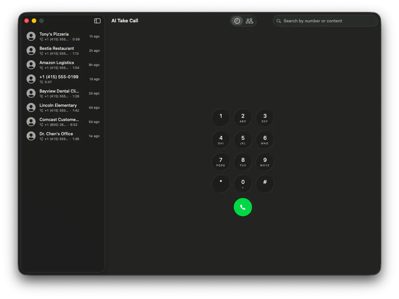Open the +1 (415) 555-0199 call entry
Viewport: 399px width, 299px height.
[x=63, y=79]
